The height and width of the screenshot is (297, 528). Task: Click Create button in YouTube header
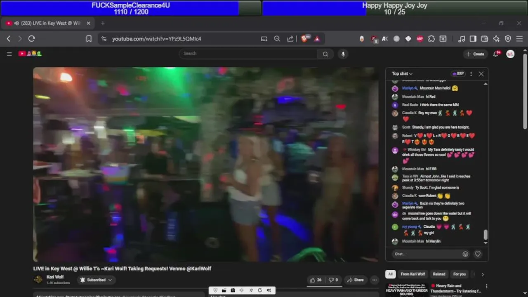click(475, 54)
